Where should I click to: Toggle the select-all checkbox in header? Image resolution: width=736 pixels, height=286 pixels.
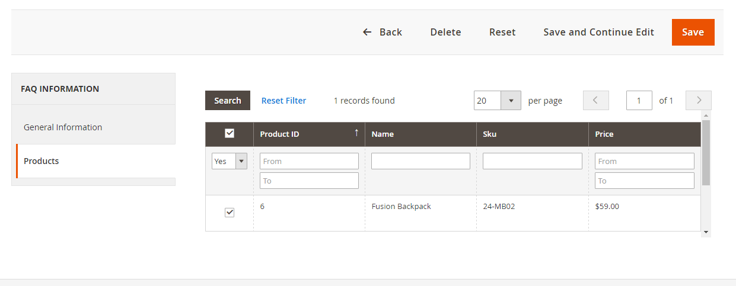coord(230,134)
